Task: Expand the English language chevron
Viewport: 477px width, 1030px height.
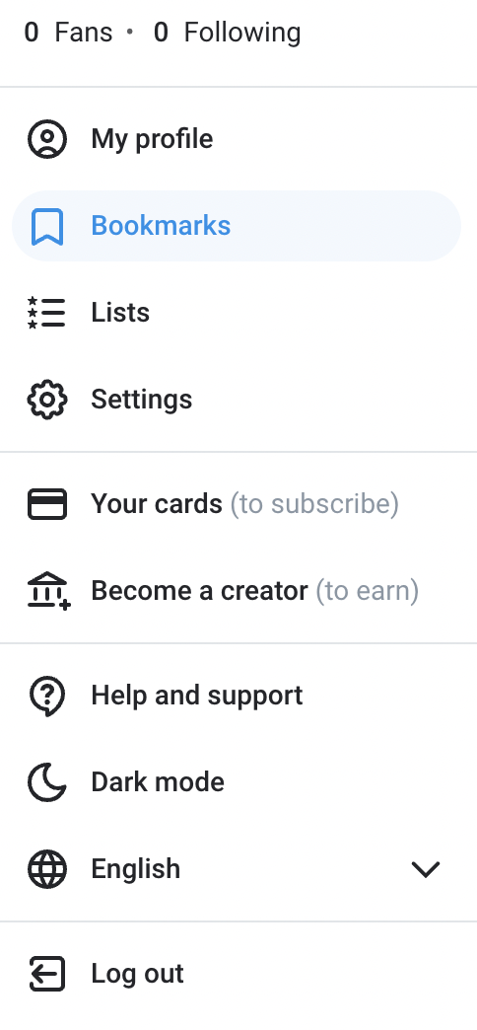Action: 425,869
